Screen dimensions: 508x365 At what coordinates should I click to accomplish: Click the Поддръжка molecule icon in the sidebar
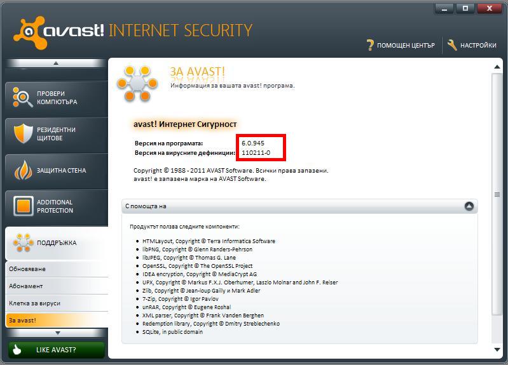[x=23, y=242]
